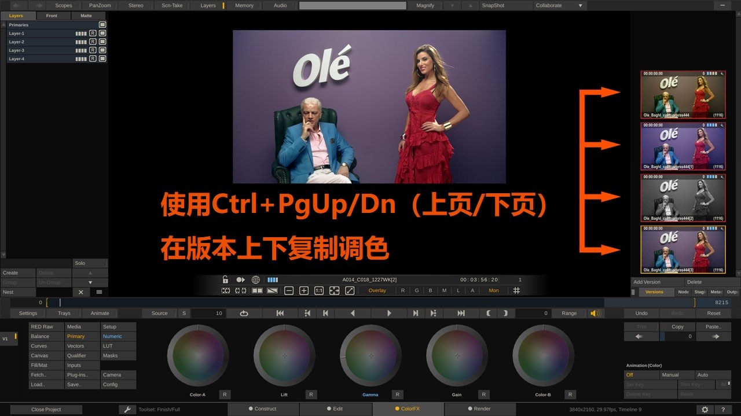
Task: Click the fit-to-view icon
Action: tap(334, 290)
